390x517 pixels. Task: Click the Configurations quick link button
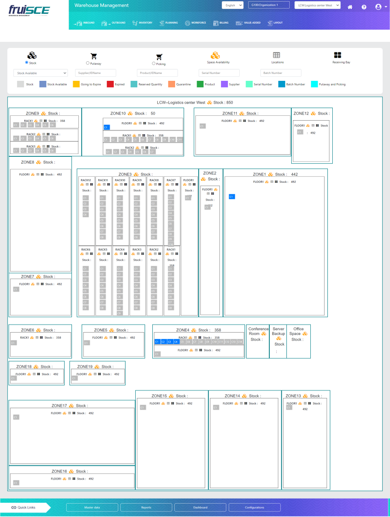[254, 507]
